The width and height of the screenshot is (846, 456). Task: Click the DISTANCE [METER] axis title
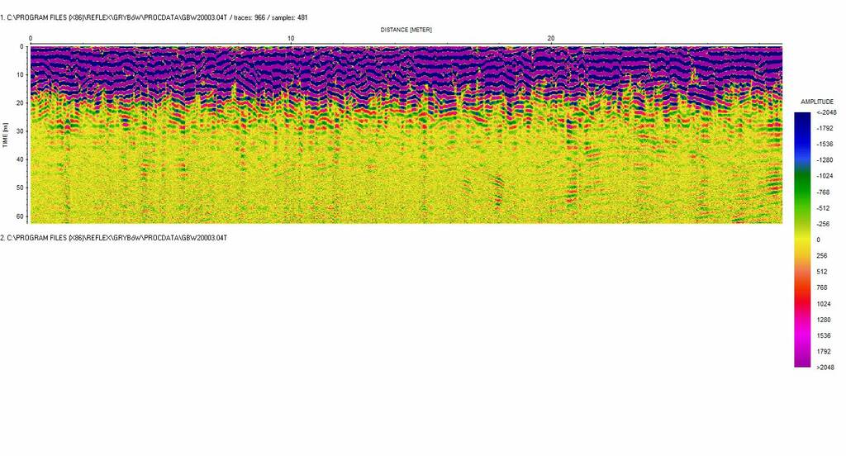(406, 30)
